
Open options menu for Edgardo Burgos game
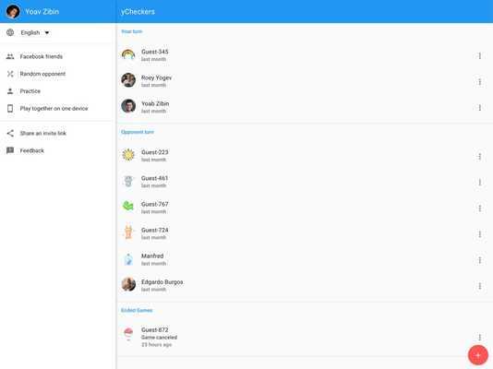479,286
